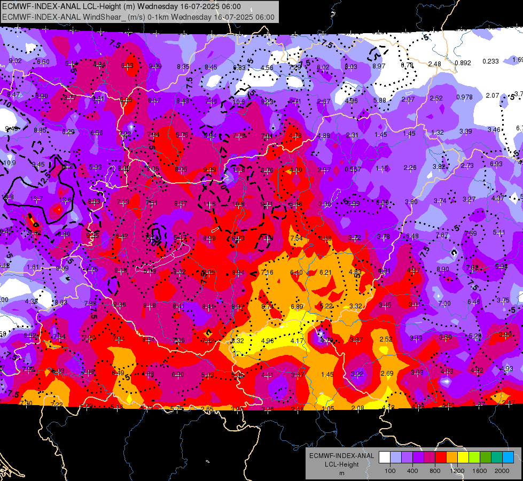Viewport: 523px width, 481px height.
Task: Click the orange legend swatch
Action: (452, 457)
